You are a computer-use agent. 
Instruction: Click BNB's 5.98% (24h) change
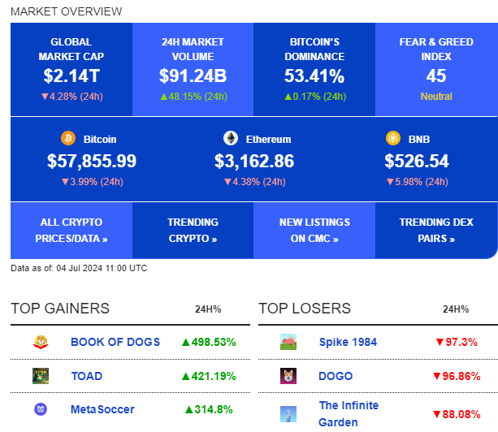pos(418,182)
